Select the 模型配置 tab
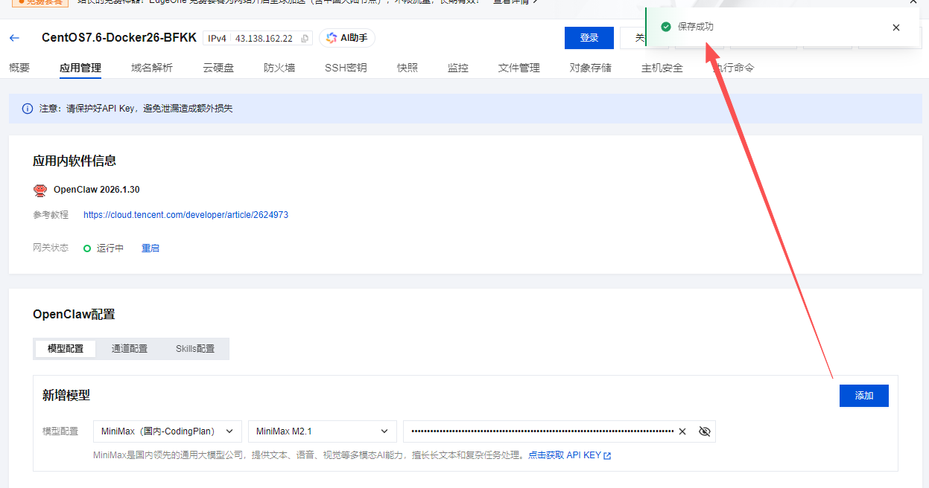This screenshot has width=929, height=488. (x=66, y=349)
